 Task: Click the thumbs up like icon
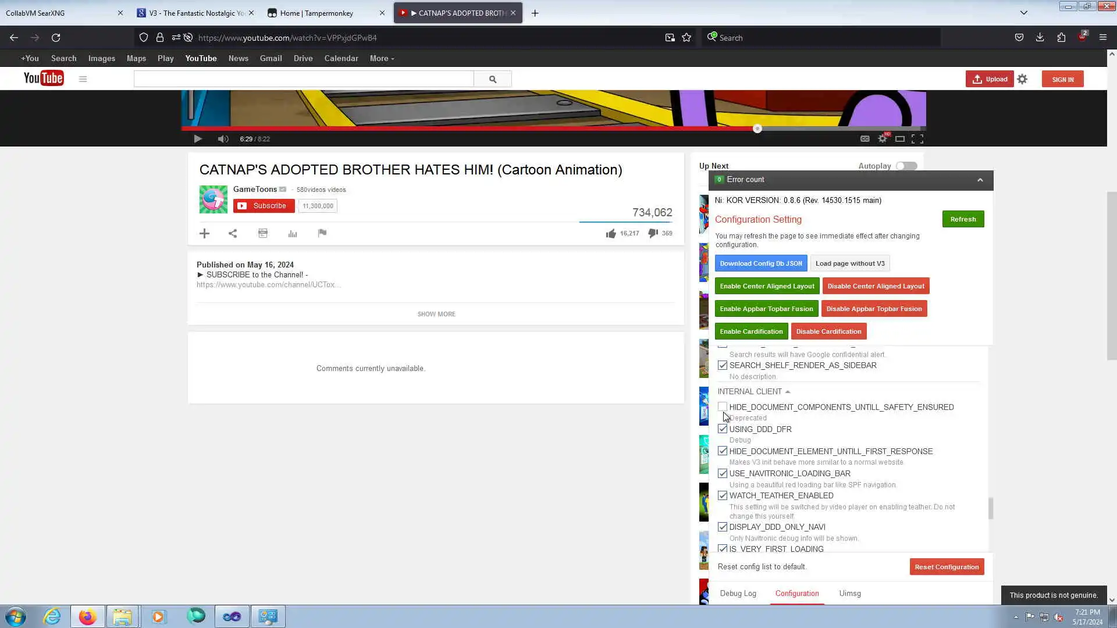tap(610, 233)
